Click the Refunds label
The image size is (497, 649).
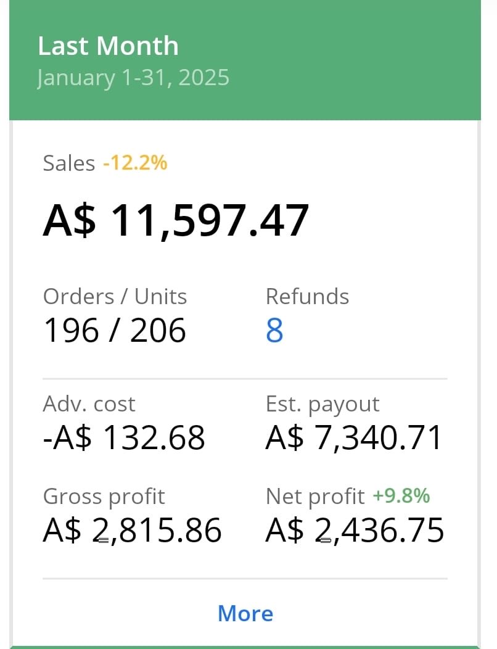[307, 296]
